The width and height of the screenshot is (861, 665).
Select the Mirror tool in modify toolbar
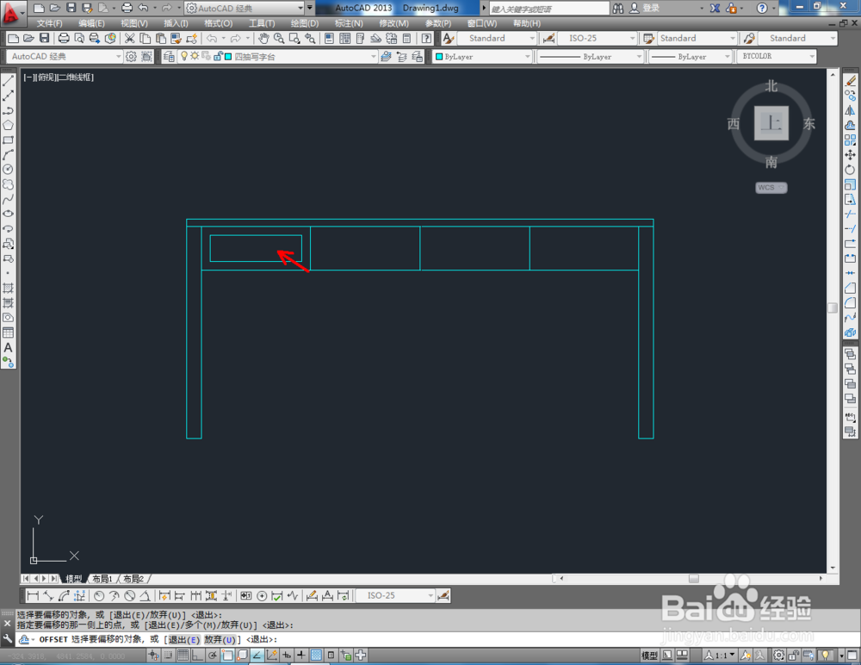point(850,110)
